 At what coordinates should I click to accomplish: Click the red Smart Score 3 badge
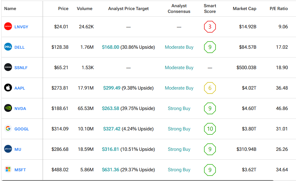click(210, 27)
